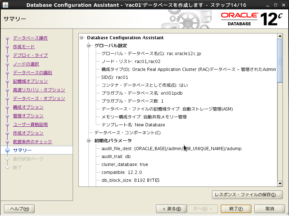
Task: Select the 構成タイプ(O) row
Action: (x=189, y=69)
